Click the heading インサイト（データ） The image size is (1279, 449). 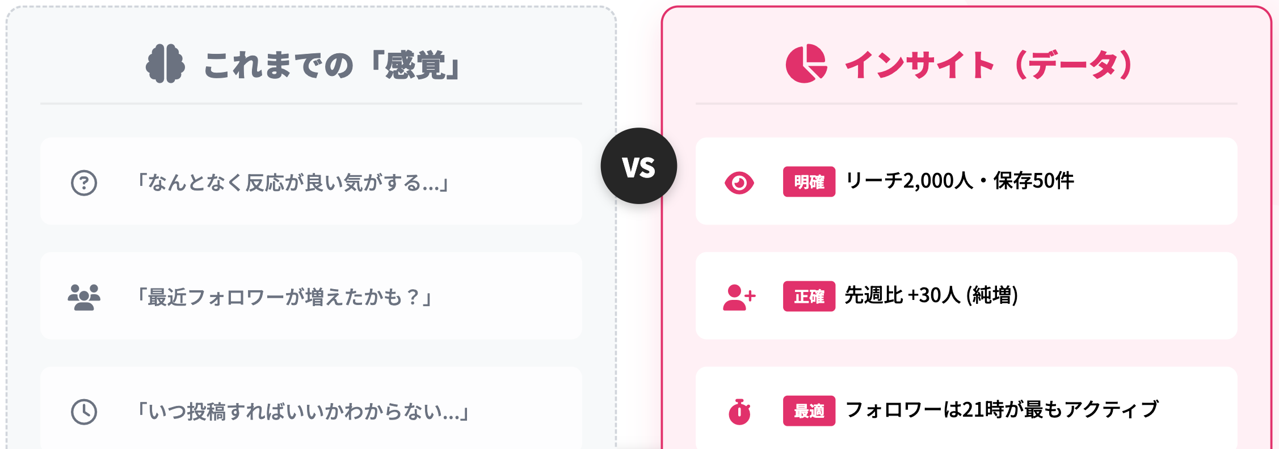click(x=988, y=65)
